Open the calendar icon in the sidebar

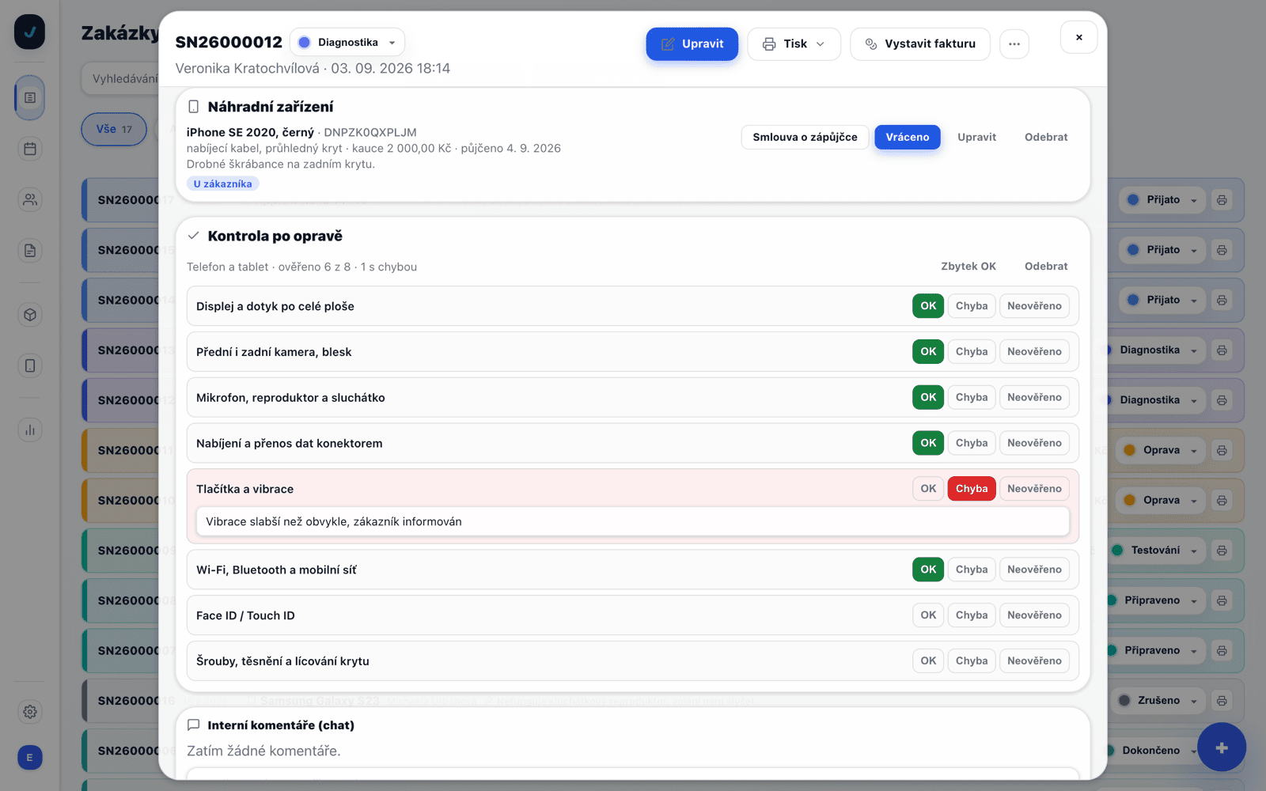click(30, 149)
